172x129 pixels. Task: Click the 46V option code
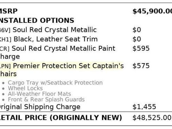pos(5,30)
